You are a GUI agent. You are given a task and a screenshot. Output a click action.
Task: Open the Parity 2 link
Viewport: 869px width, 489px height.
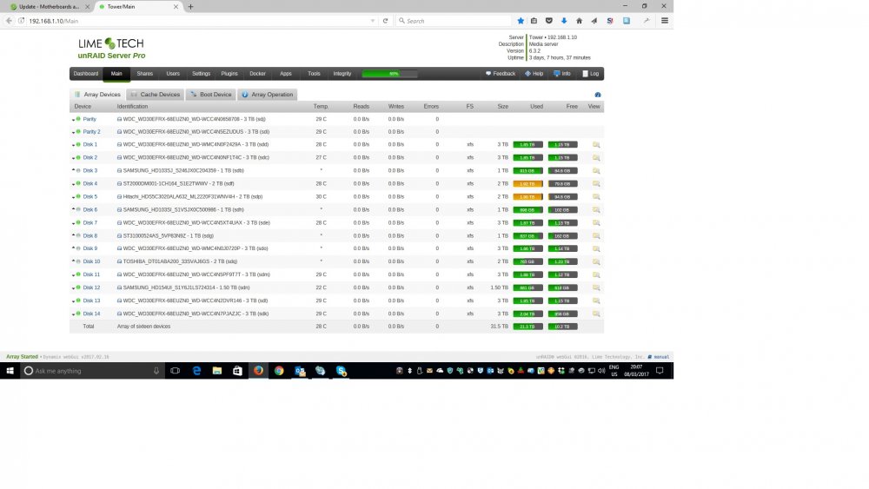91,132
